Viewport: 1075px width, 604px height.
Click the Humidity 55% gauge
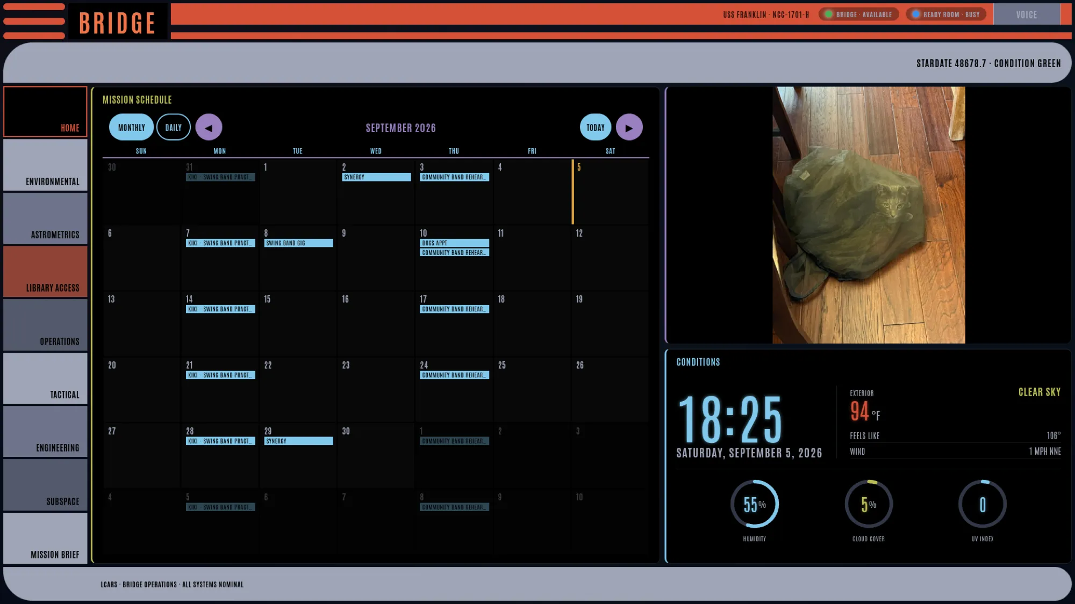point(754,504)
